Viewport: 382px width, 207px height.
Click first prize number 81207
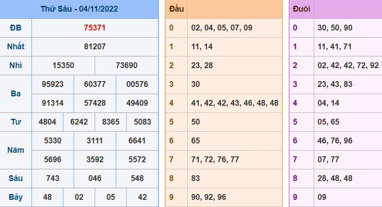click(x=95, y=47)
